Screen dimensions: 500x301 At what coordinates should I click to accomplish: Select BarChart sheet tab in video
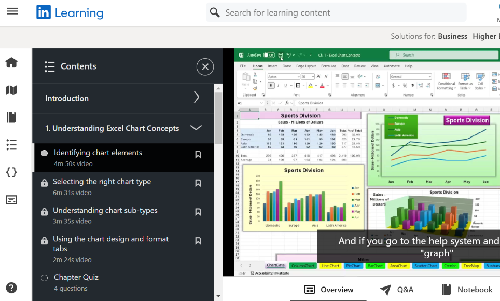(x=375, y=266)
